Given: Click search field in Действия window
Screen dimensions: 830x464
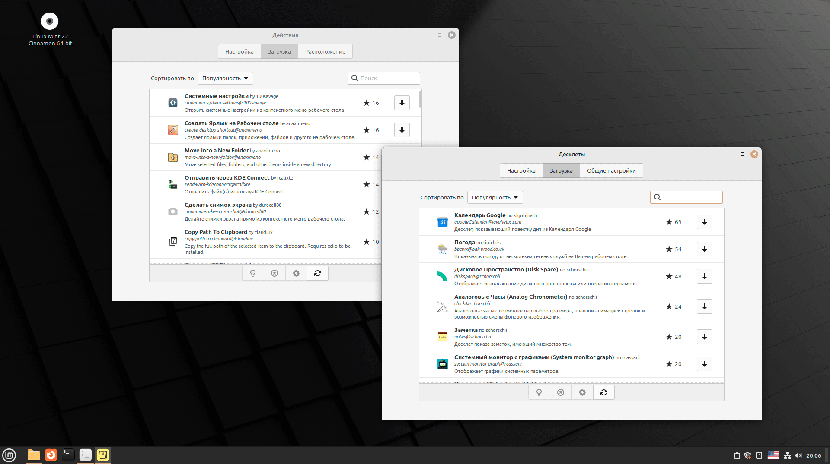Looking at the screenshot, I should coord(384,78).
